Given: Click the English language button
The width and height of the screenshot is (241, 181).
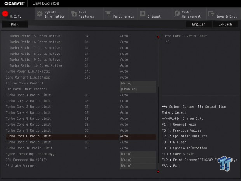Looking at the screenshot, I should pyautogui.click(x=199, y=24).
